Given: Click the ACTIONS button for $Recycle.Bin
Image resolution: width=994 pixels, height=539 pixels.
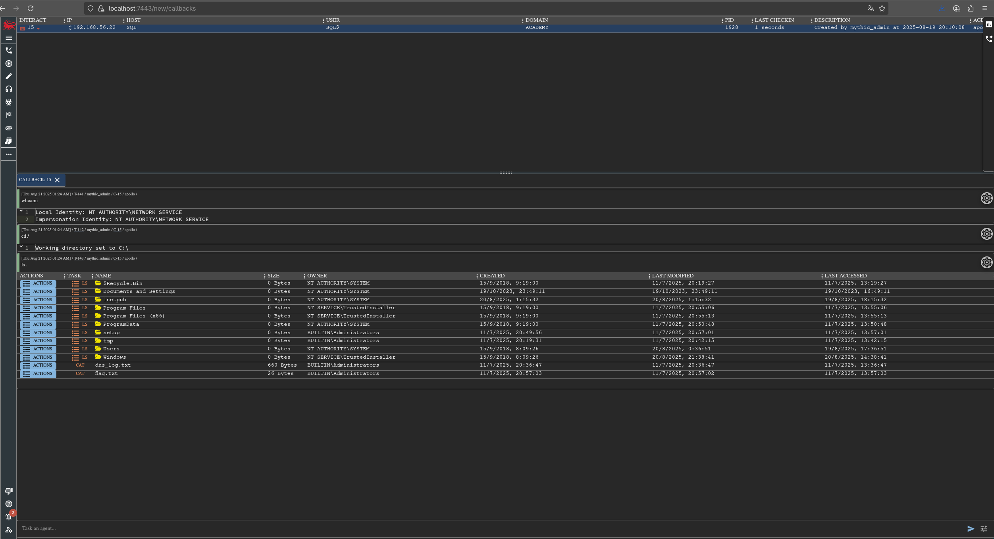Looking at the screenshot, I should (38, 284).
